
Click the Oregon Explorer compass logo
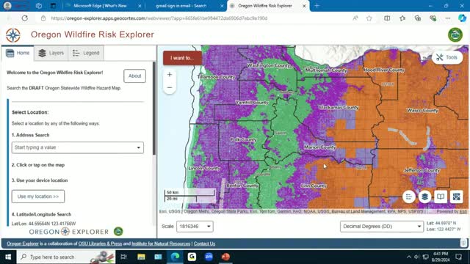coord(13,35)
